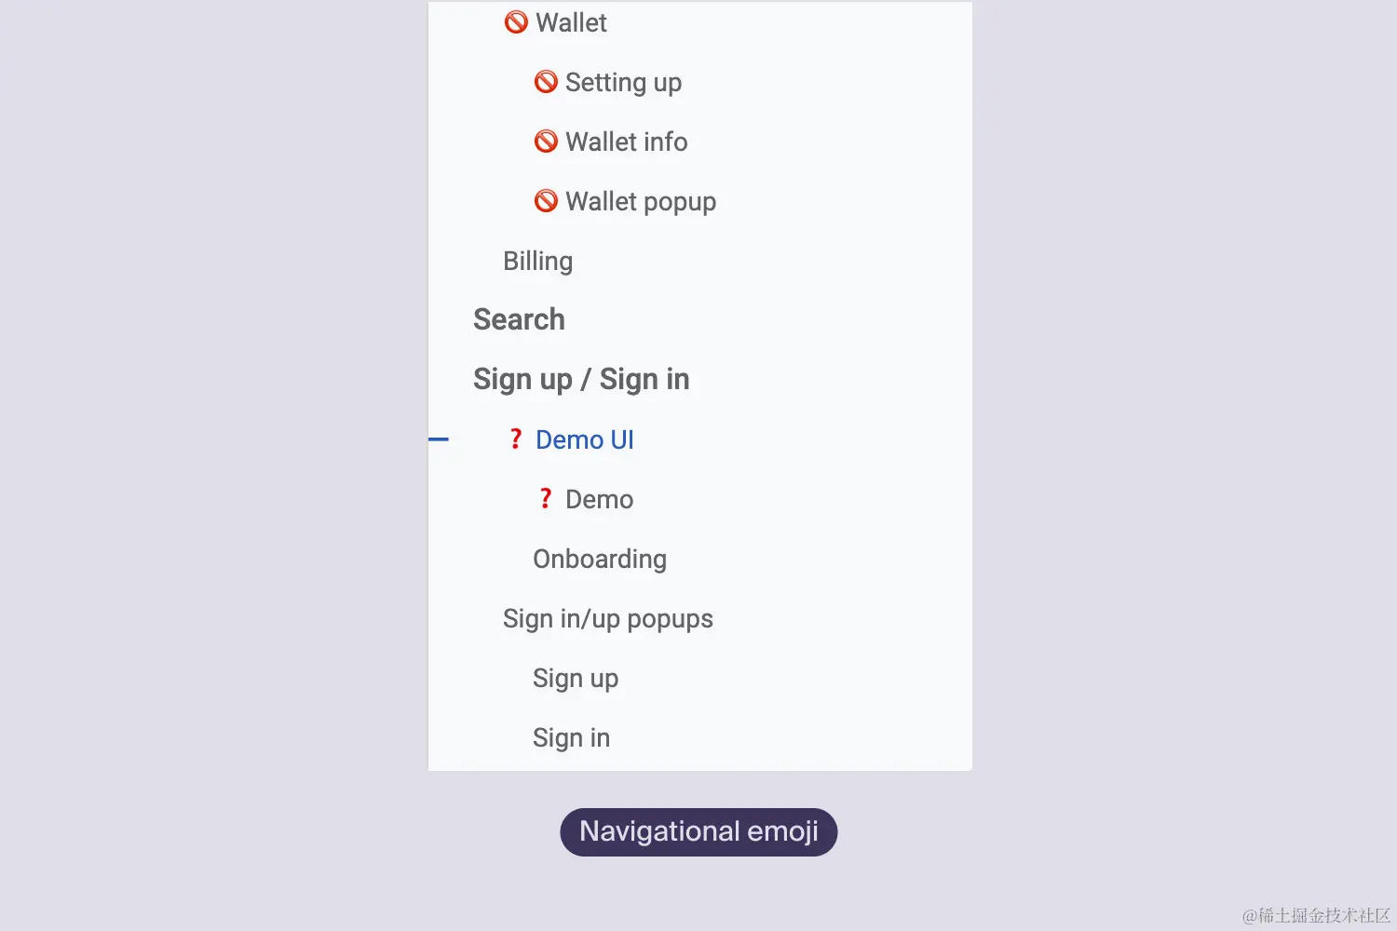Click the red question mark beside Demo
Screen dimensions: 1397x931
click(x=545, y=499)
